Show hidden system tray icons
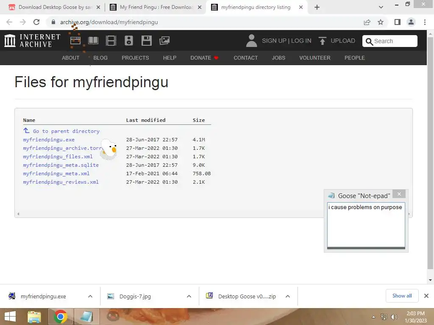The image size is (434, 325). (374, 317)
